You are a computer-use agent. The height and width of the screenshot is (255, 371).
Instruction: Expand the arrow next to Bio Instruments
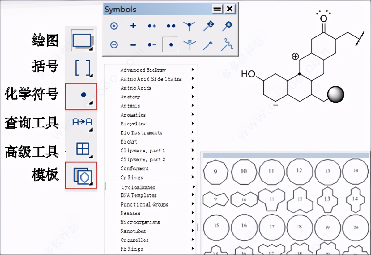pos(193,132)
